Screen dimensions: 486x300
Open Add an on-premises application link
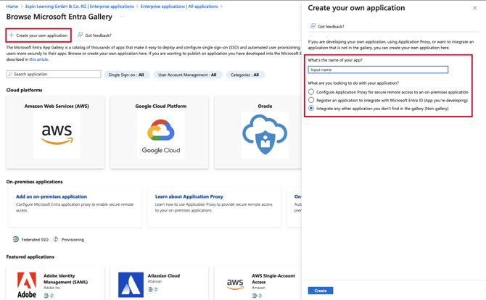pos(52,196)
